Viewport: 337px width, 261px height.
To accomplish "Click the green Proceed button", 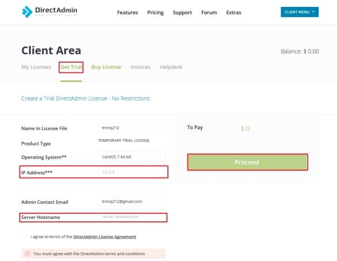I will [x=247, y=162].
